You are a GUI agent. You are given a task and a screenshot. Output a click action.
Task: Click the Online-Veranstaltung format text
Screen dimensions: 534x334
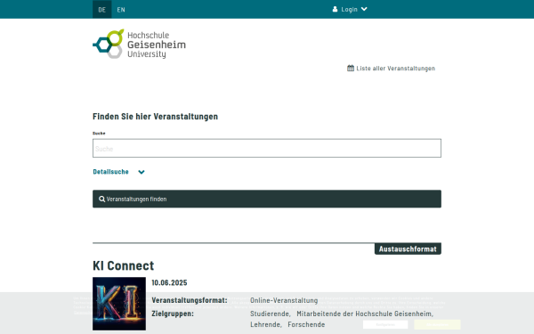(284, 300)
